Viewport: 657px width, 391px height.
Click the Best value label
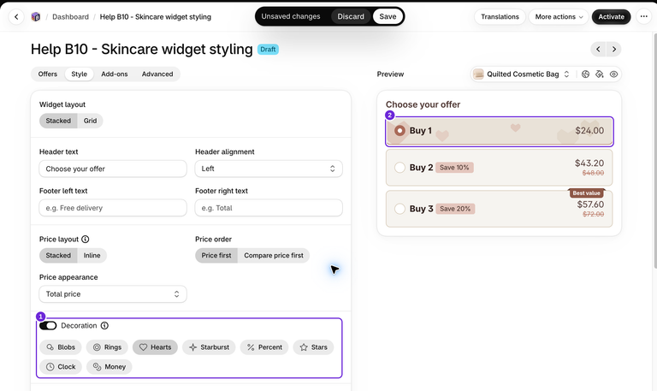coord(587,193)
